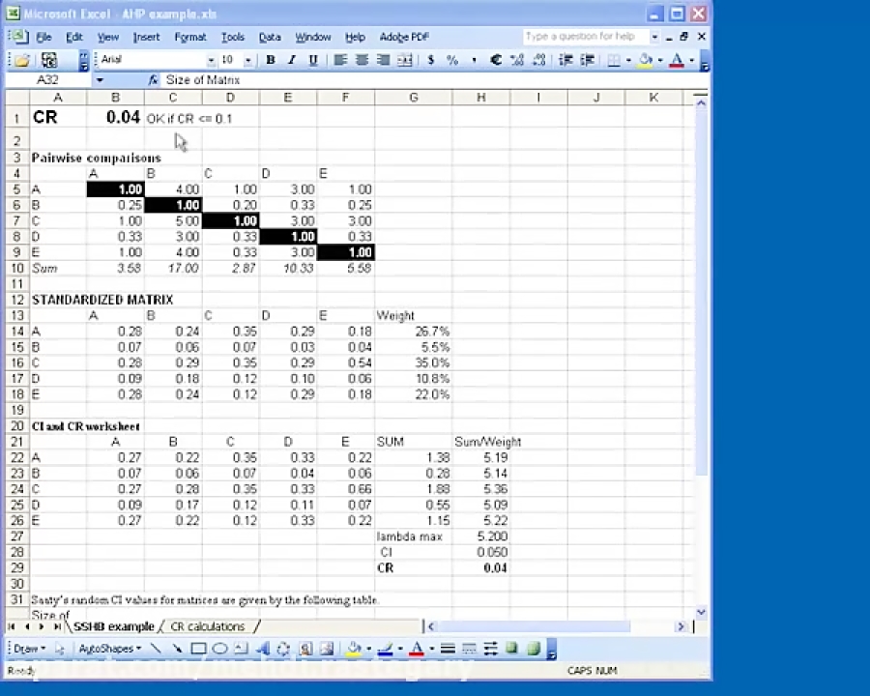This screenshot has height=696, width=870.
Task: Switch to the CR calculations sheet tab
Action: (x=207, y=626)
